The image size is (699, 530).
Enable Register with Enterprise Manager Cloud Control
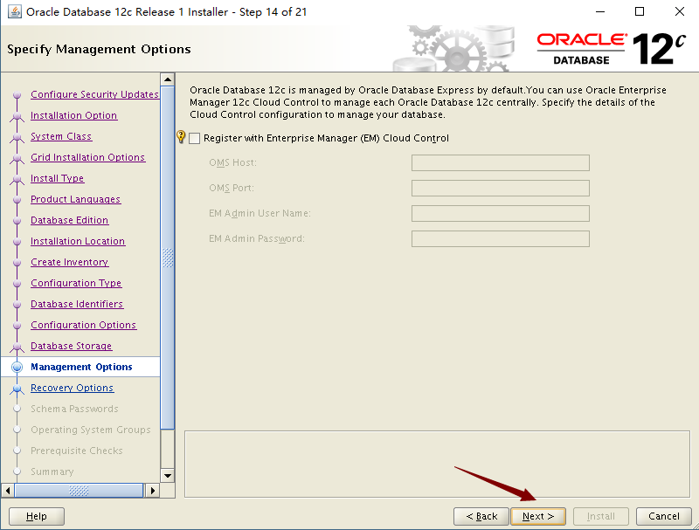click(x=194, y=139)
